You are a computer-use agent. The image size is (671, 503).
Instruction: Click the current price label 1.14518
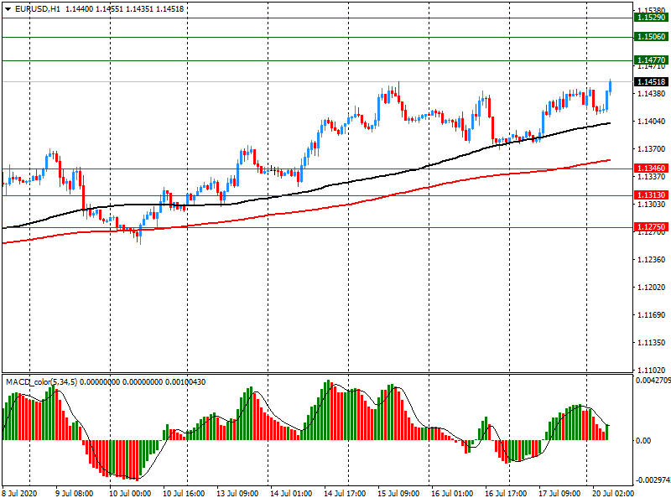tap(651, 81)
